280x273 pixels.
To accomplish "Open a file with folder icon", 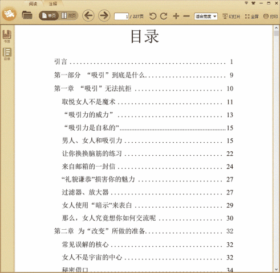I will click(x=27, y=15).
